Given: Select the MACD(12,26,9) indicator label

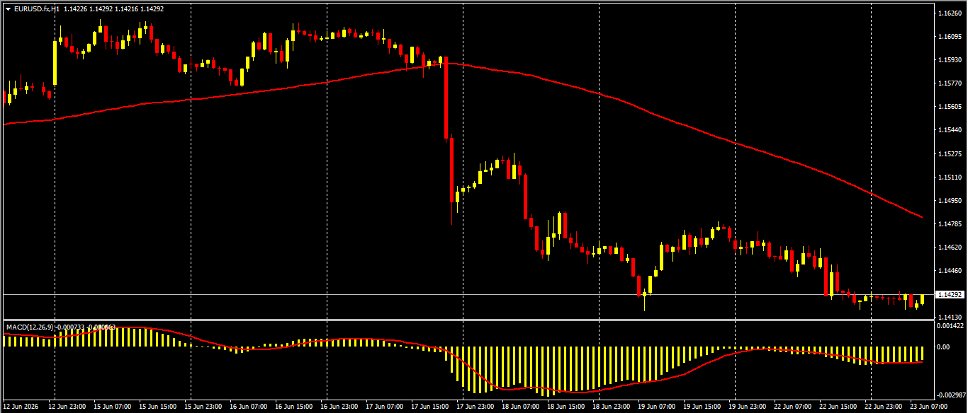Looking at the screenshot, I should coord(30,327).
